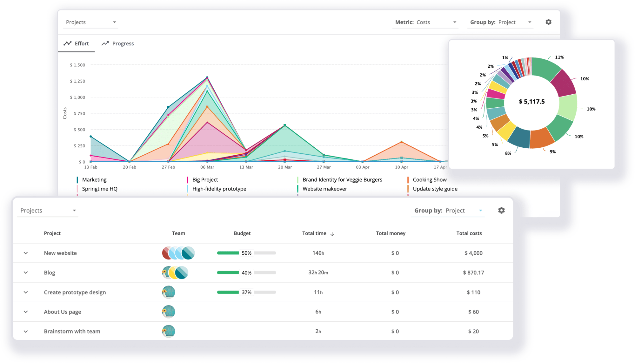
Task: Click the Total money column header
Action: 391,233
